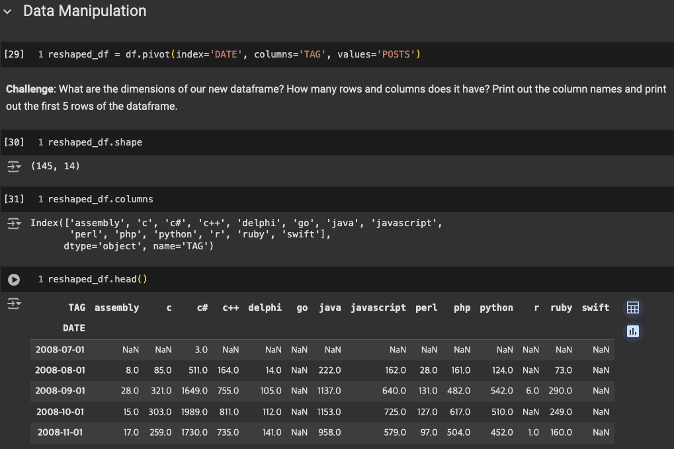Focus the reshaped_df.columns code cell
The height and width of the screenshot is (449, 674).
tap(331, 199)
